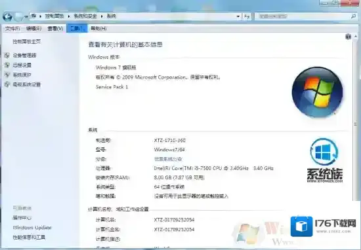The height and width of the screenshot is (250, 361).
Task: Open the recent pages dropdown beside Forward
Action: 26,16
